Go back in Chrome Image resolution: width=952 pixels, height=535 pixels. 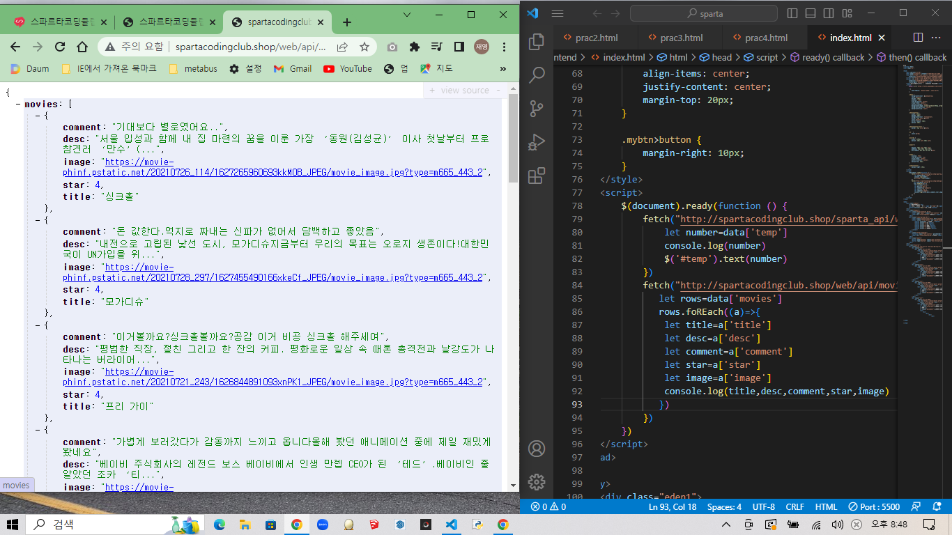(15, 47)
